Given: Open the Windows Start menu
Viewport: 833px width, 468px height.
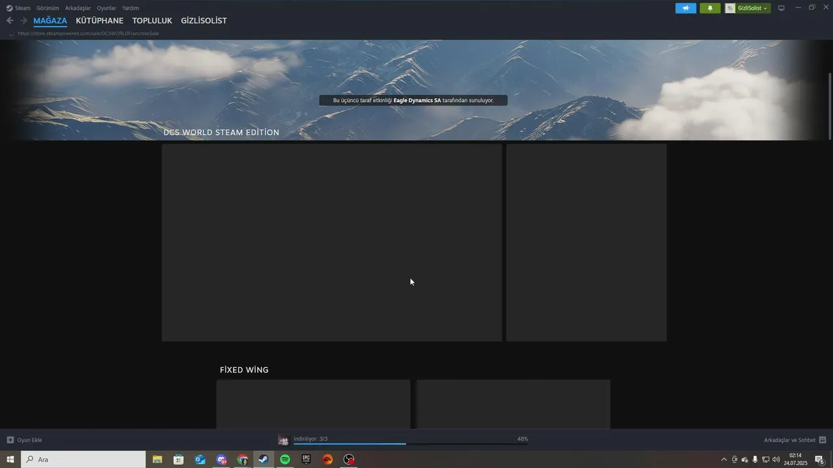Looking at the screenshot, I should pos(10,460).
